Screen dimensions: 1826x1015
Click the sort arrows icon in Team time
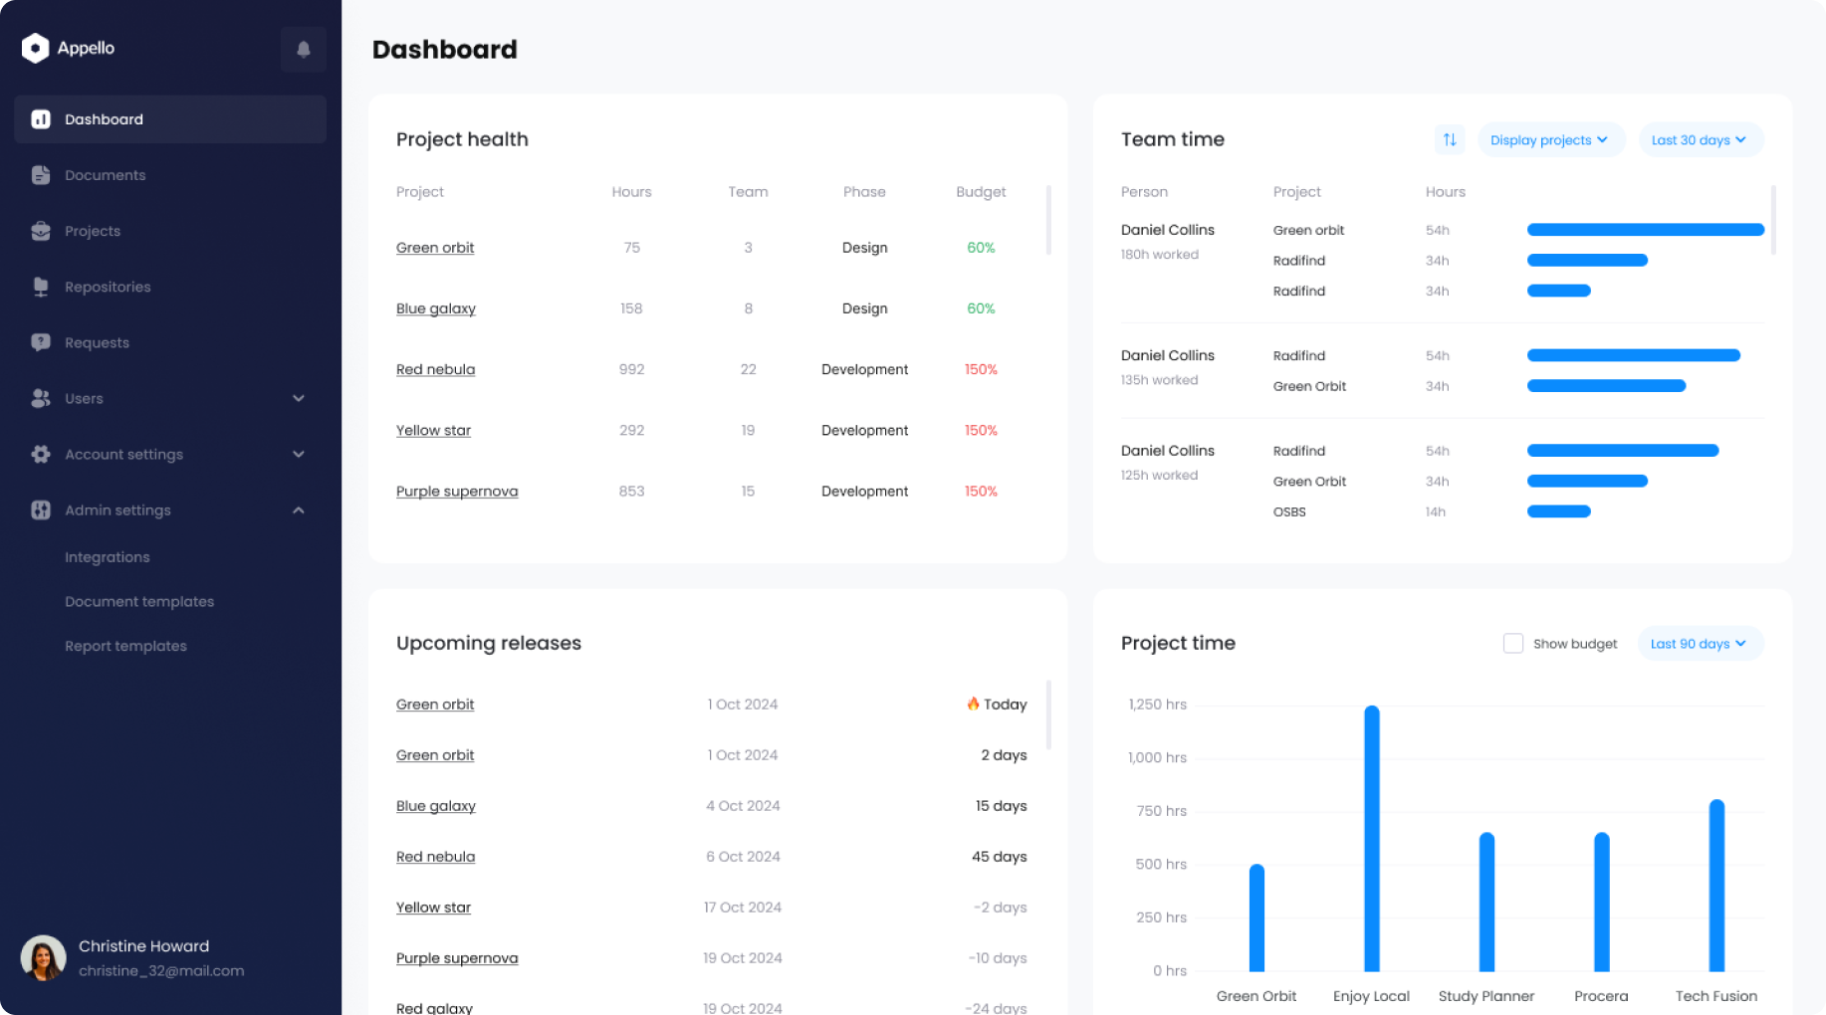click(x=1450, y=140)
